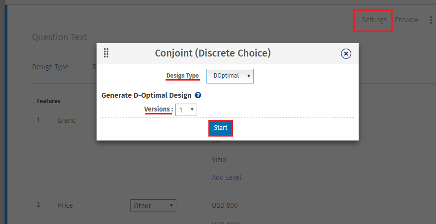
Task: Open the Settings option
Action: point(374,20)
